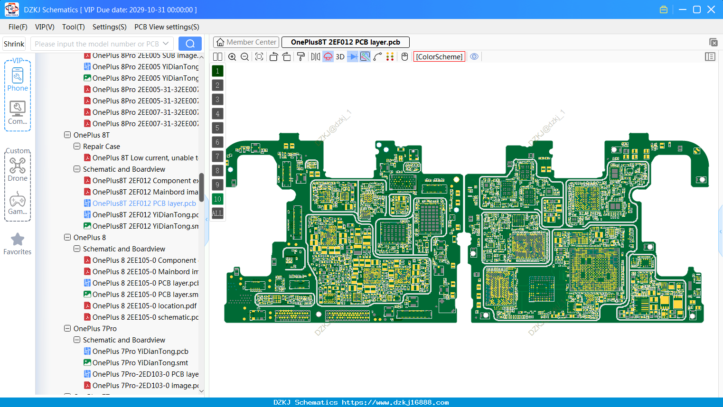
Task: Select OnePlus8T 2EF012 PCB layer.pcb tab
Action: click(345, 42)
